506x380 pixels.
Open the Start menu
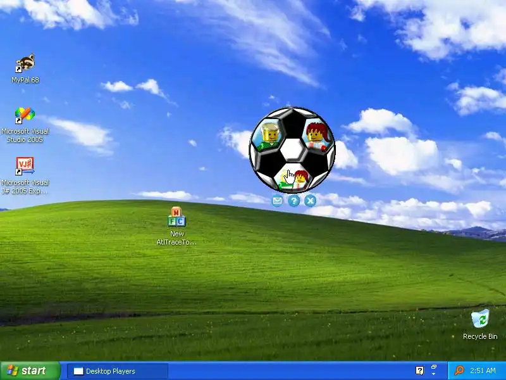tap(30, 370)
